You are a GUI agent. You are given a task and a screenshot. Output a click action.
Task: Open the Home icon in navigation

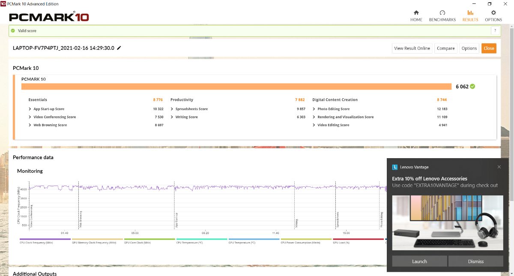(x=416, y=13)
